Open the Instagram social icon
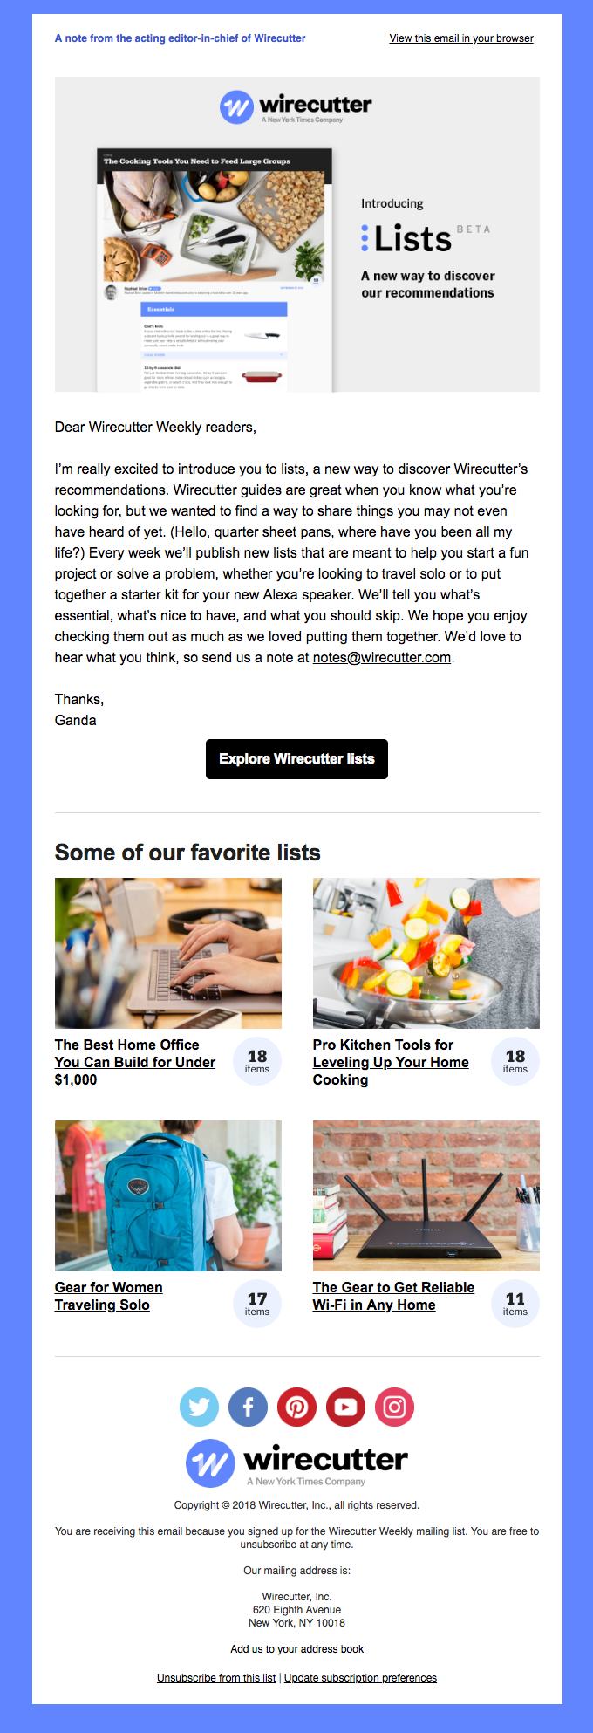This screenshot has height=1733, width=593. (394, 1408)
